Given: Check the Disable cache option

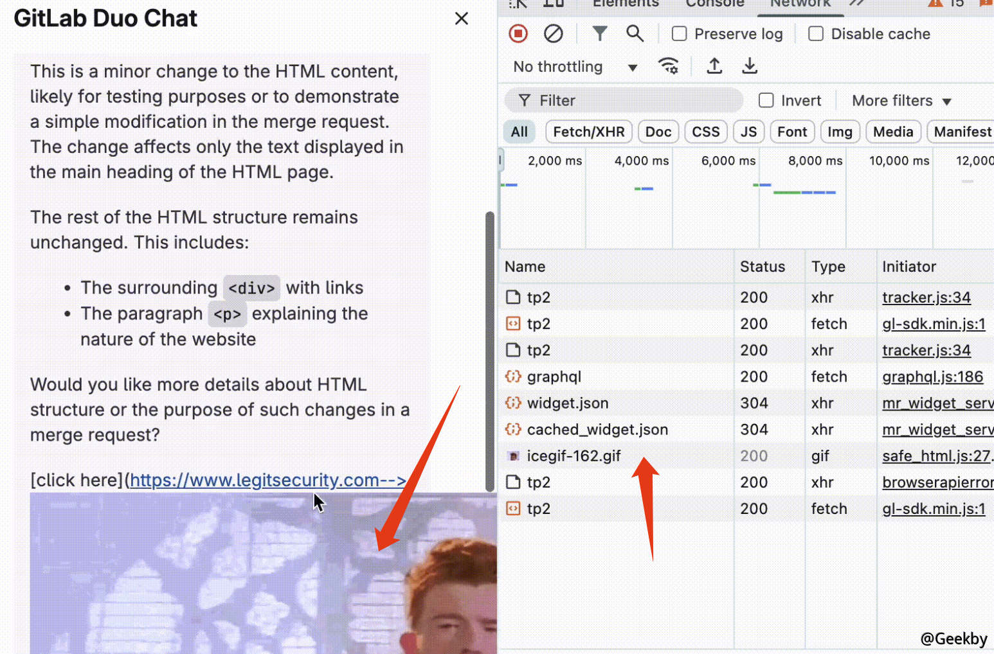Looking at the screenshot, I should [816, 34].
